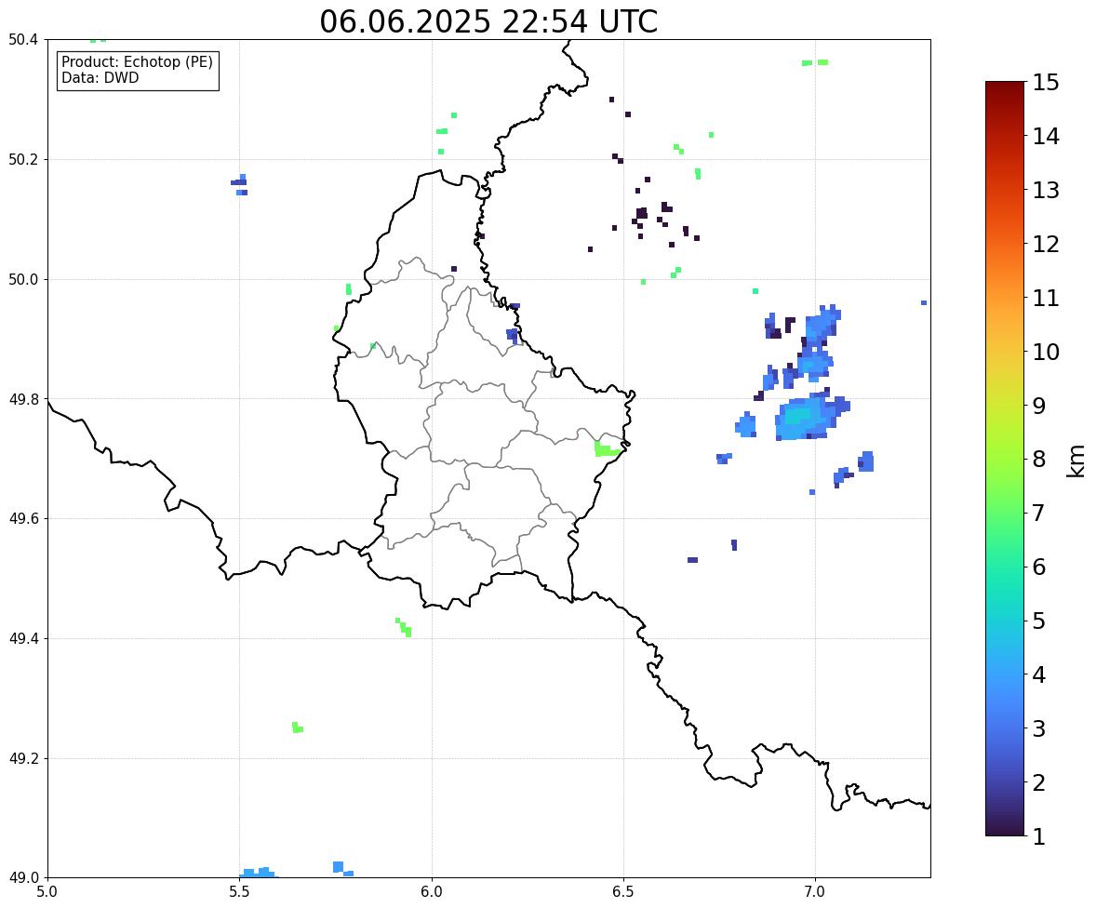The image size is (1096, 908).
Task: Click the latitude tick label 50.4
Action: 23,40
